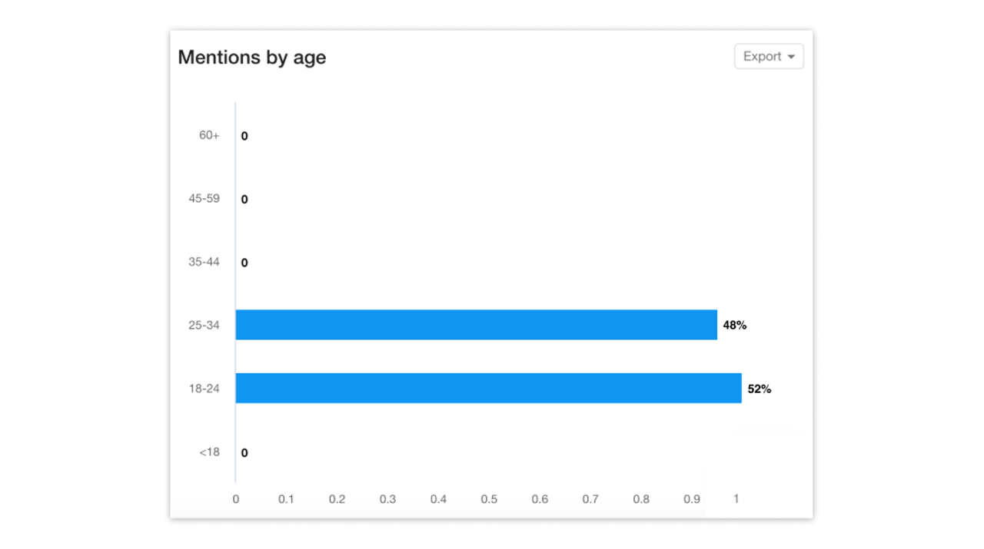
Task: Click the 25-34 age group label
Action: pyautogui.click(x=204, y=325)
